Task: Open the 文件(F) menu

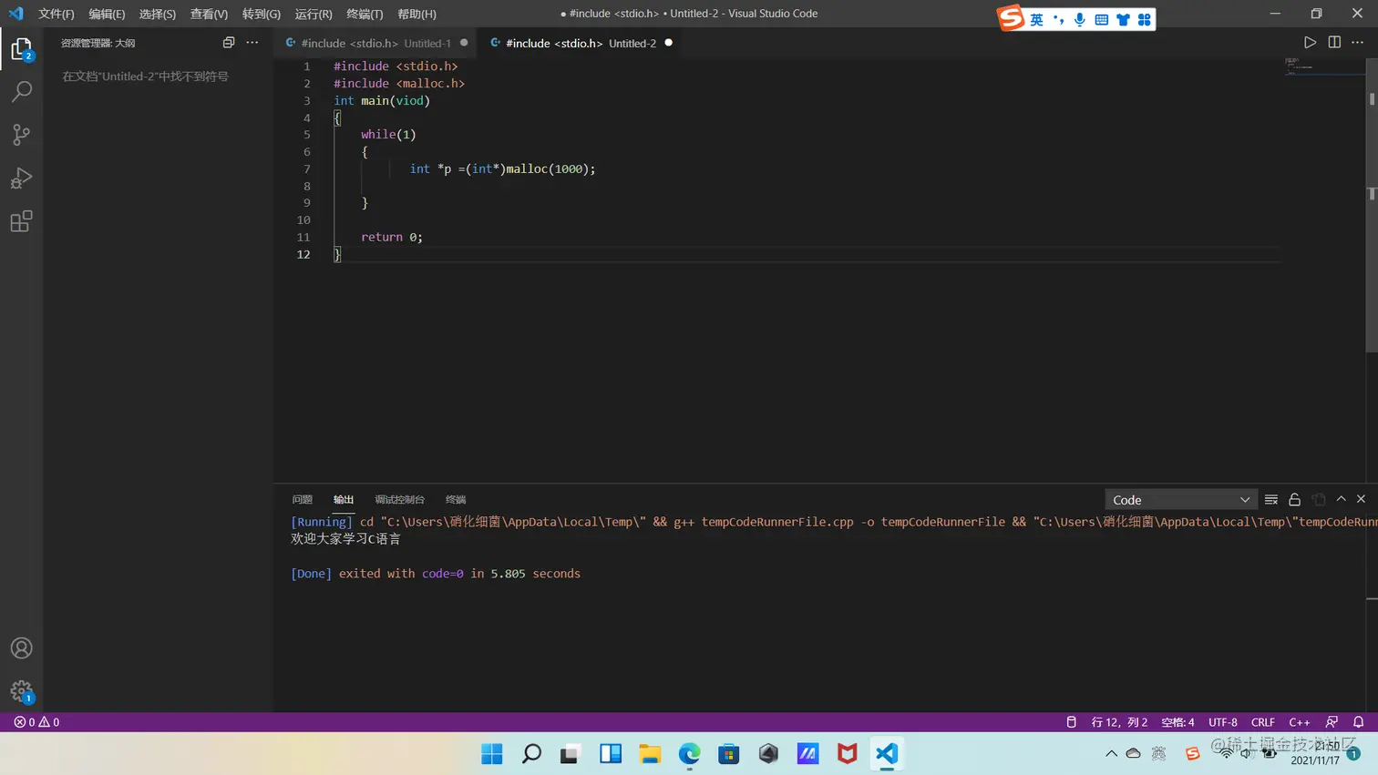Action: [57, 14]
